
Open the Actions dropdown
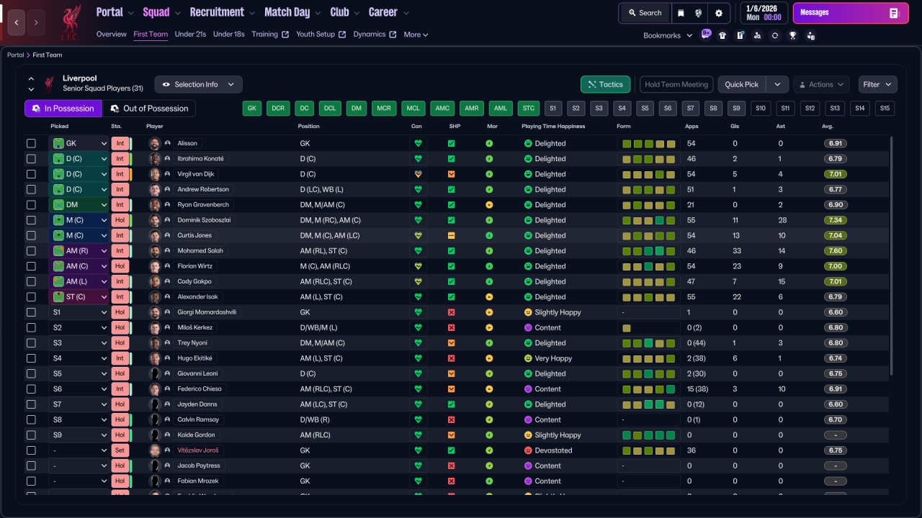coord(821,84)
